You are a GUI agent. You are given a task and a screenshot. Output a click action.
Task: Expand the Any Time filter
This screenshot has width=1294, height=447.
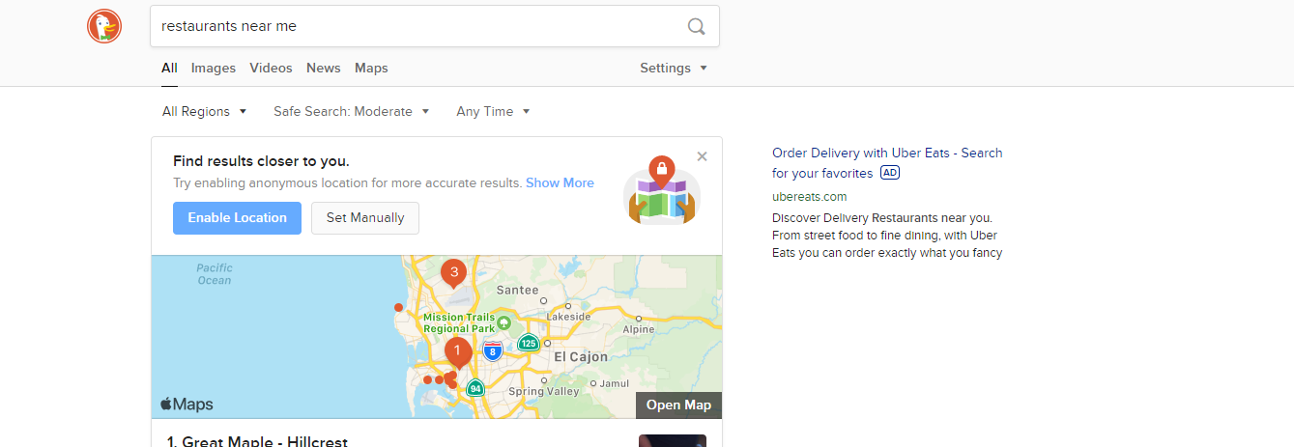pyautogui.click(x=494, y=111)
